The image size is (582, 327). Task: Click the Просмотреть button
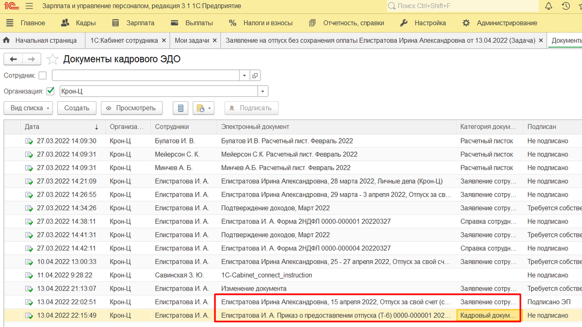pyautogui.click(x=131, y=108)
